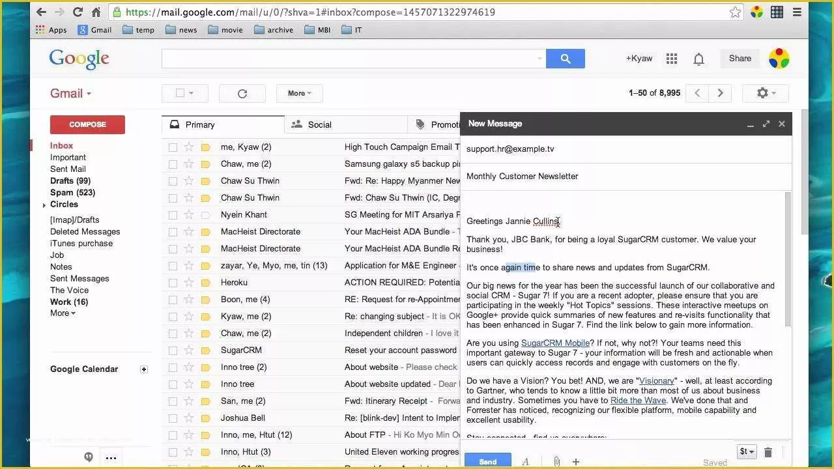Select the 'me, Kyaw (2)' message checkbox

point(173,147)
